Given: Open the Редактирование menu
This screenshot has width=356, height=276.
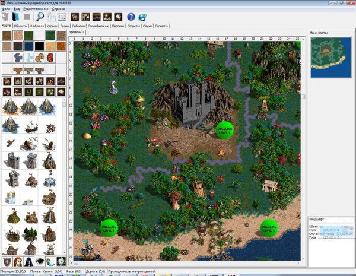Looking at the screenshot, I should (x=36, y=9).
